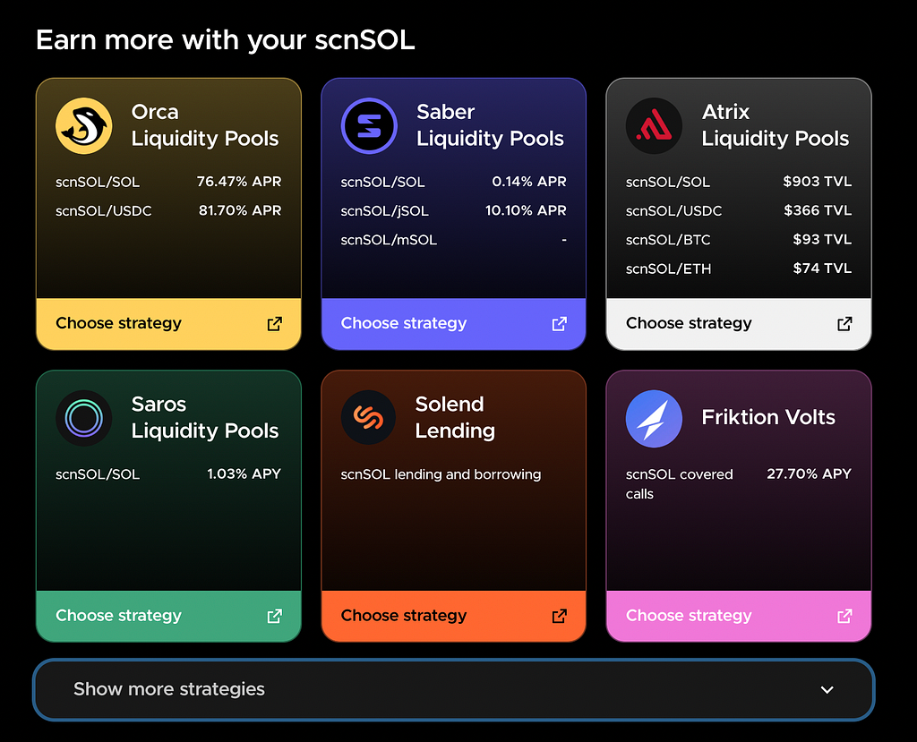
Task: Click the Orca whale logo icon
Action: (x=83, y=125)
